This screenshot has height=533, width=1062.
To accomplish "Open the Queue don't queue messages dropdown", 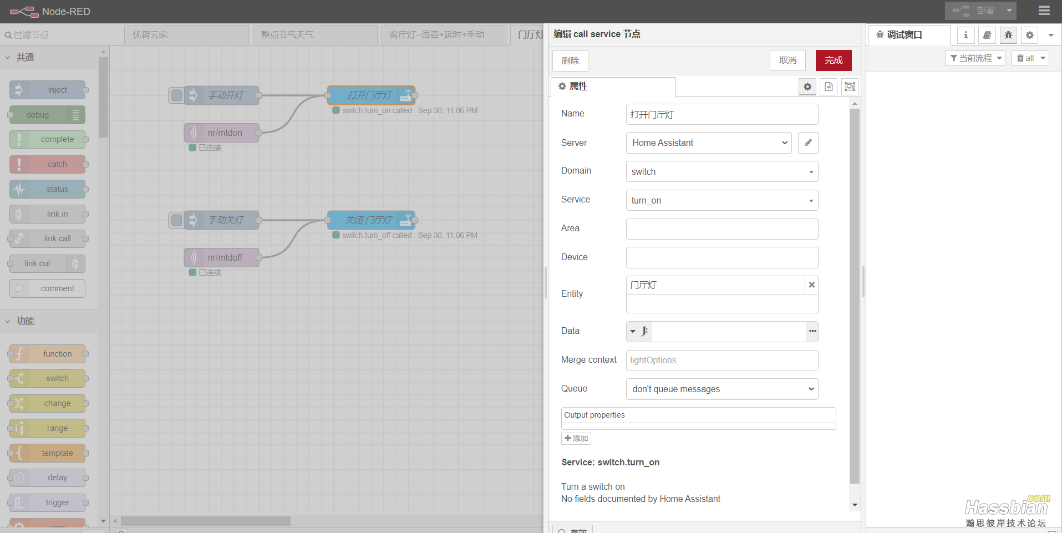I will pyautogui.click(x=722, y=389).
